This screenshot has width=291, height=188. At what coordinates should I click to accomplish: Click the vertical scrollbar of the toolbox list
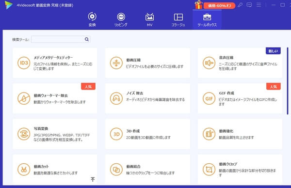288,81
